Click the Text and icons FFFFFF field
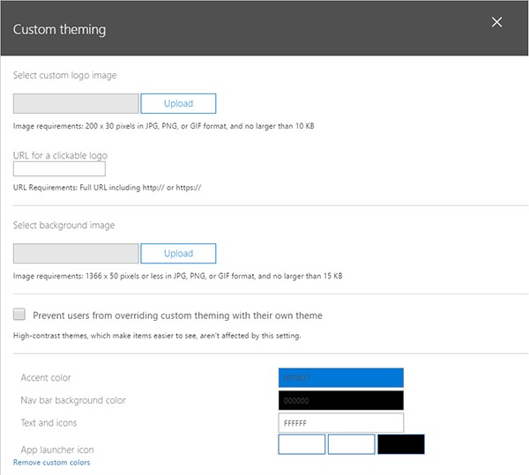The height and width of the screenshot is (475, 529). (340, 423)
